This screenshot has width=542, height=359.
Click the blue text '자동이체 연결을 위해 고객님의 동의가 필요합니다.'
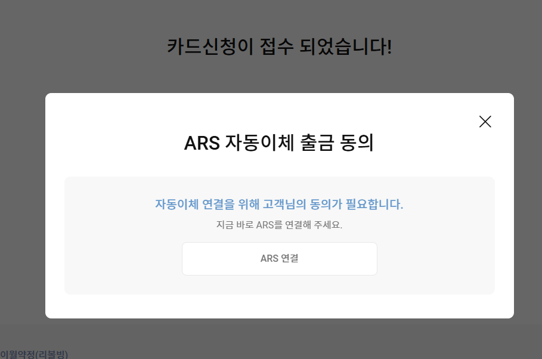pyautogui.click(x=279, y=204)
